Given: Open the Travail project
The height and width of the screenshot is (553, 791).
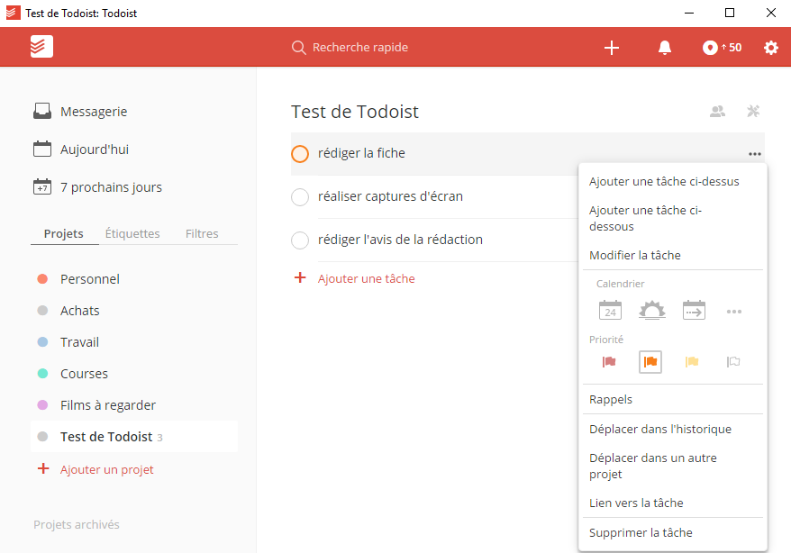Looking at the screenshot, I should [79, 341].
